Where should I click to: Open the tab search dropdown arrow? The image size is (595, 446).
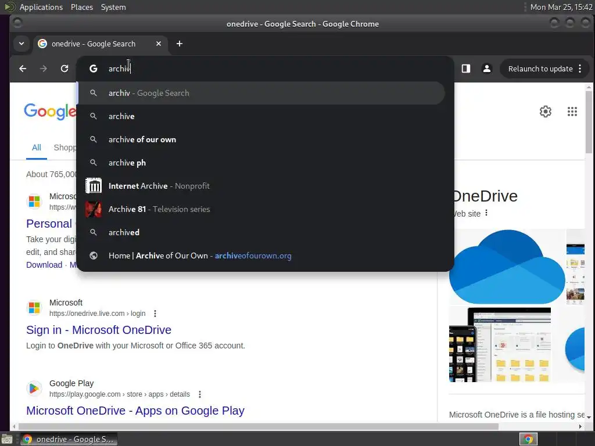21,44
